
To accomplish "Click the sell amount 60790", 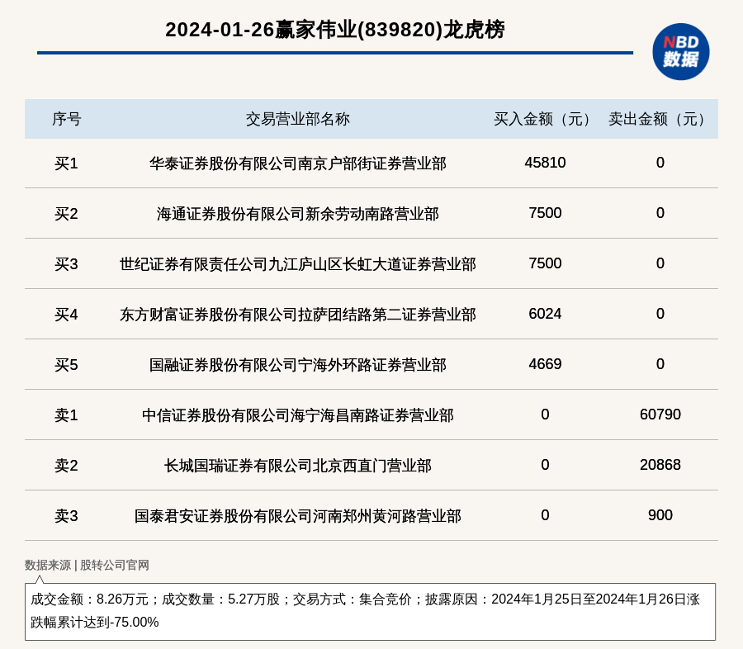I will pos(660,415).
